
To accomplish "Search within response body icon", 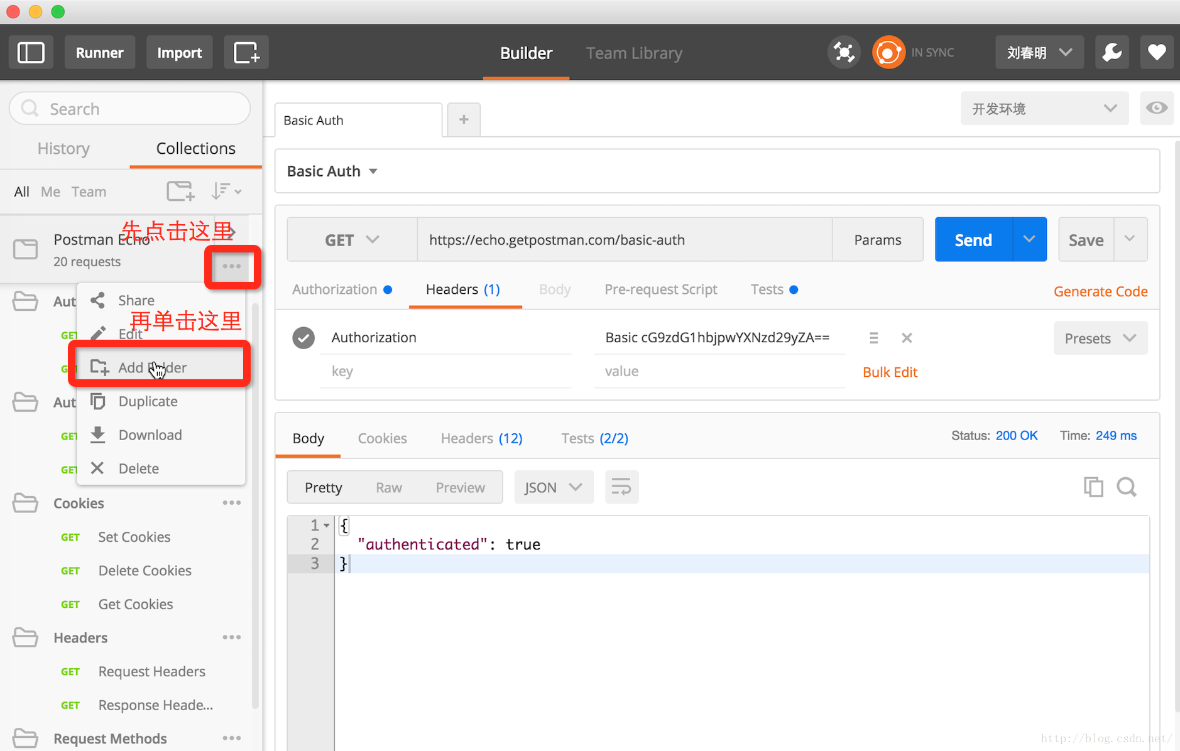I will click(x=1127, y=487).
